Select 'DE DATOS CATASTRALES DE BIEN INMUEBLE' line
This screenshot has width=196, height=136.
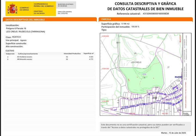tap(145, 9)
